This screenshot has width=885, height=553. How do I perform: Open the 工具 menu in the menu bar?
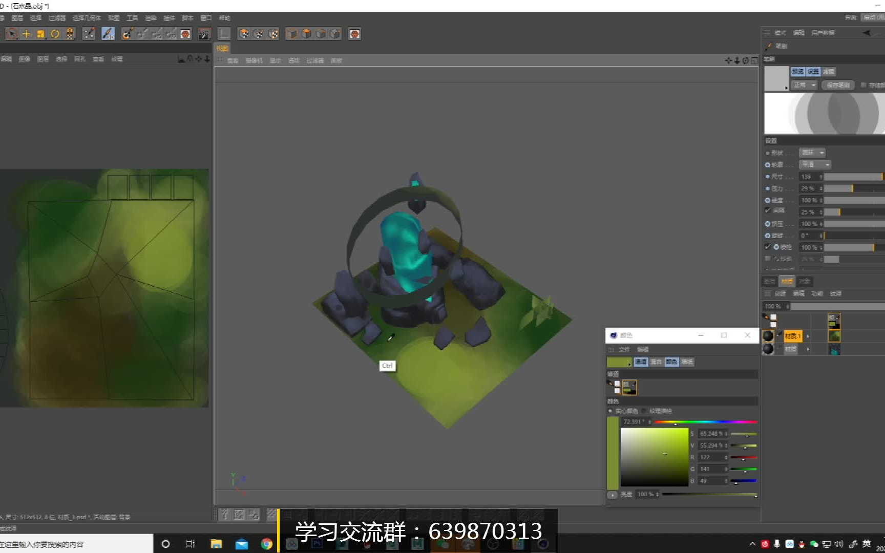(x=132, y=17)
